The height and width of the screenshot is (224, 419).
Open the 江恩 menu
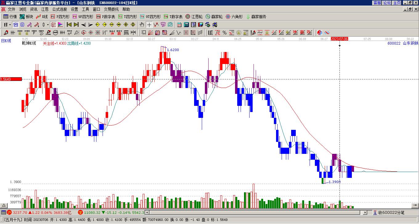pos(45,9)
